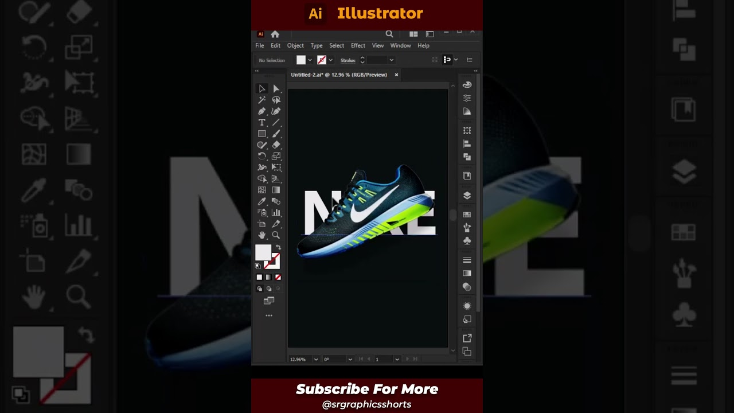Reset default fill and stroke

coord(257,266)
